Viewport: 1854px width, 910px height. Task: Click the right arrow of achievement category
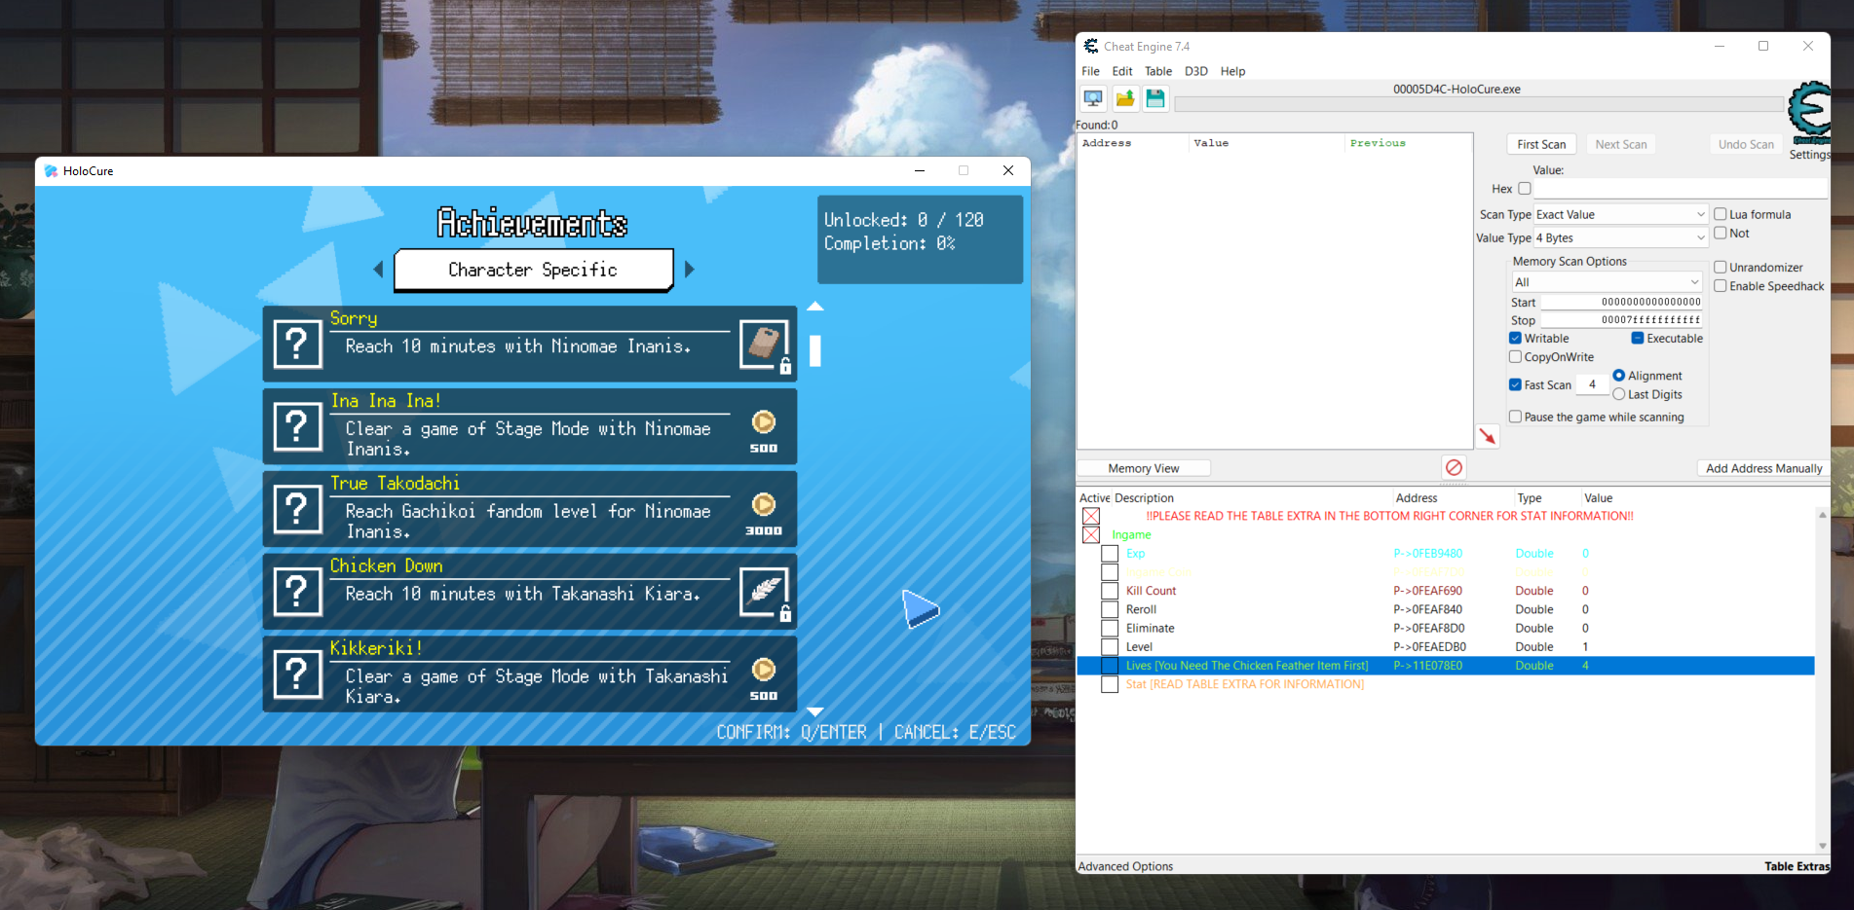tap(690, 270)
